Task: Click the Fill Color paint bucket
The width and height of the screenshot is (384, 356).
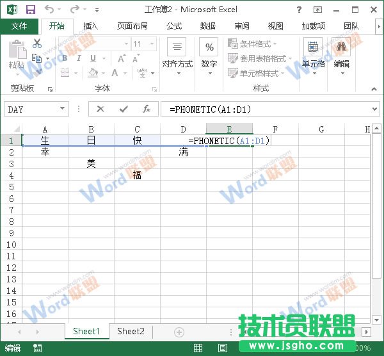Action: (x=93, y=73)
